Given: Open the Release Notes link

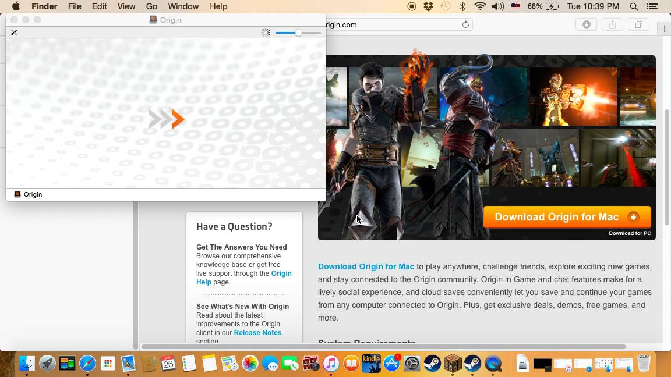Looking at the screenshot, I should [257, 333].
